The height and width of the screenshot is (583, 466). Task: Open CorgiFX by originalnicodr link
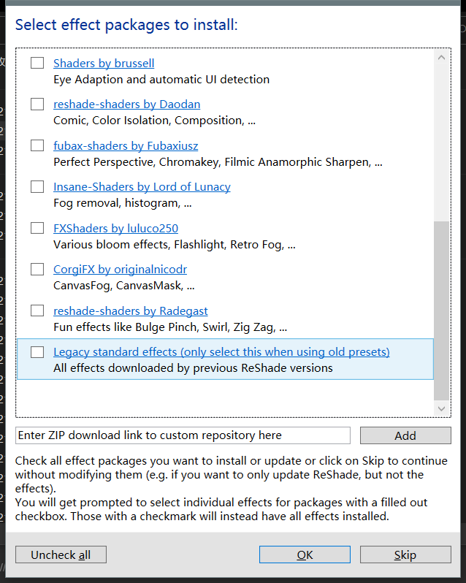click(120, 270)
